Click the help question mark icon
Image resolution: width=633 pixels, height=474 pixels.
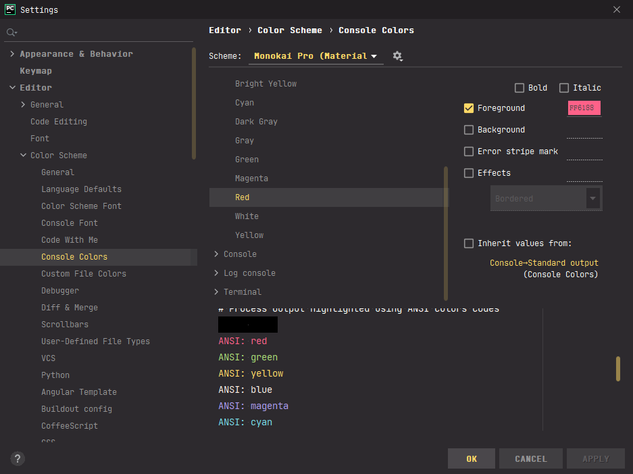point(18,458)
